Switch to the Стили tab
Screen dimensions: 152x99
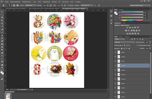(124, 23)
